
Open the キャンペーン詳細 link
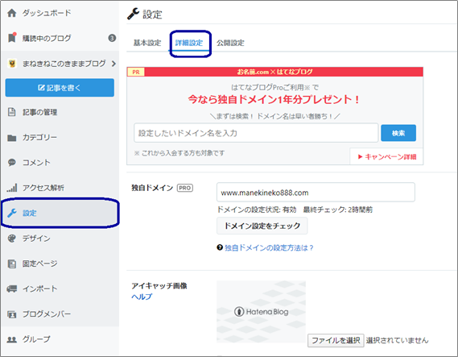click(387, 157)
